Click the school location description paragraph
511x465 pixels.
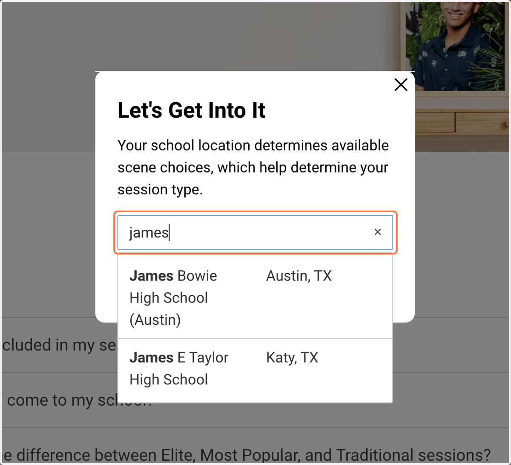[253, 168]
